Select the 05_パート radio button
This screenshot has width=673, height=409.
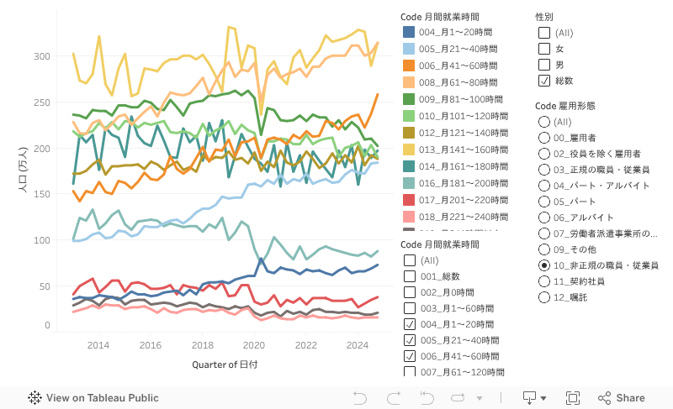pyautogui.click(x=544, y=202)
